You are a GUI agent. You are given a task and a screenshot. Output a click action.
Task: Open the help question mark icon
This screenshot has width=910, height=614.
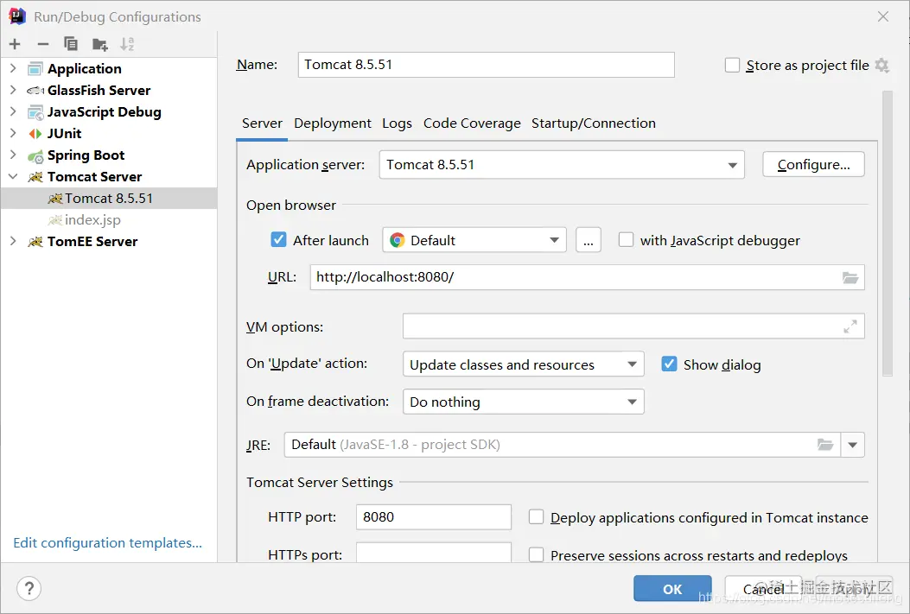pos(29,589)
